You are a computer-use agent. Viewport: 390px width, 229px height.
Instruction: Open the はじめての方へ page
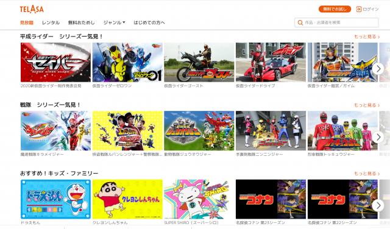point(149,23)
